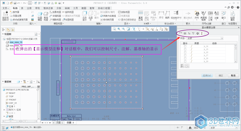The image size is (241, 131).
Task: Select the 页面 2 sheet tab
Action: (x=70, y=123)
